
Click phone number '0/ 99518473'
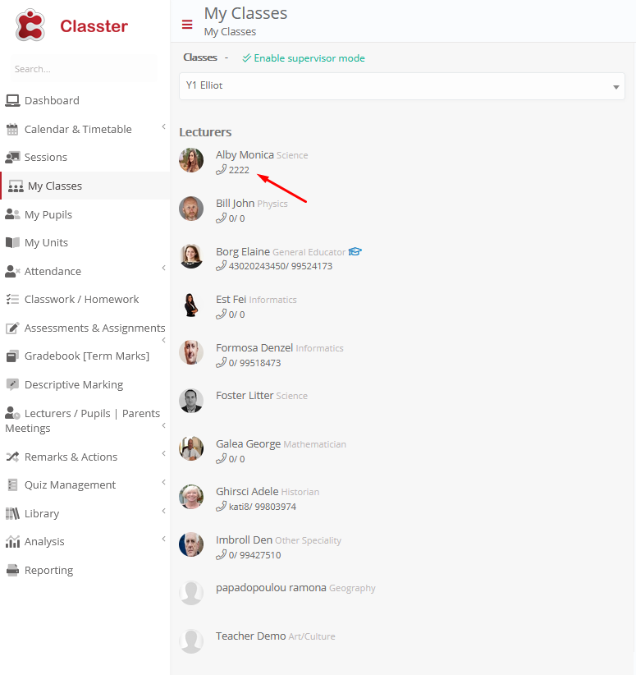click(254, 363)
